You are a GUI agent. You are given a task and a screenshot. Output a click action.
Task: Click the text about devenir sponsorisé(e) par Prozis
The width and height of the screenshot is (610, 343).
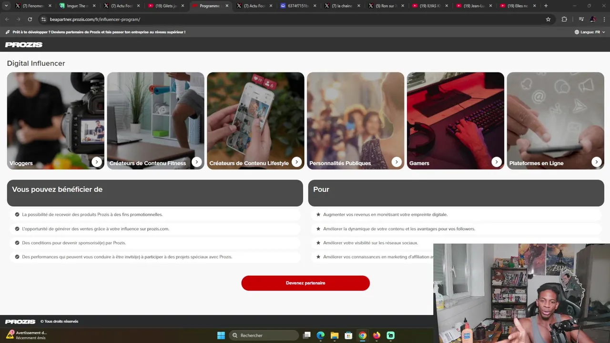click(x=74, y=243)
